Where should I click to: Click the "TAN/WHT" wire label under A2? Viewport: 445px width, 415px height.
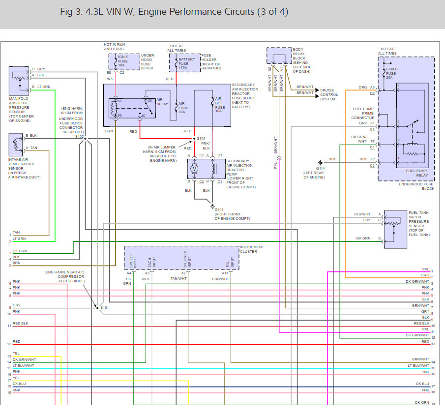(178, 279)
